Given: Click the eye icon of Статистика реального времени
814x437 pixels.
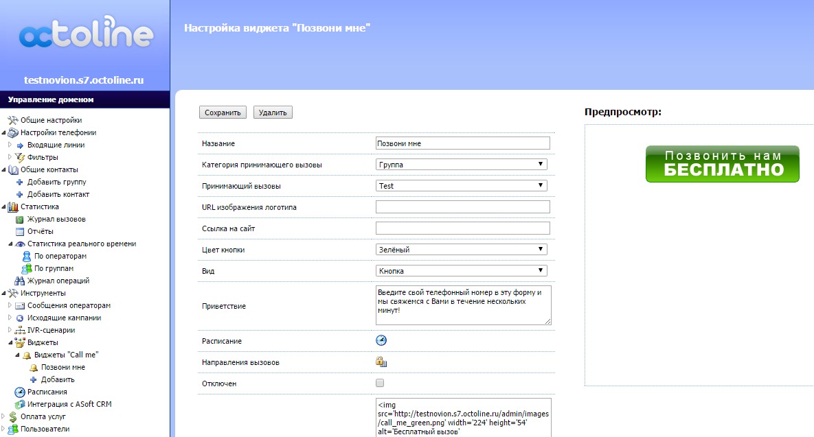Looking at the screenshot, I should point(20,244).
